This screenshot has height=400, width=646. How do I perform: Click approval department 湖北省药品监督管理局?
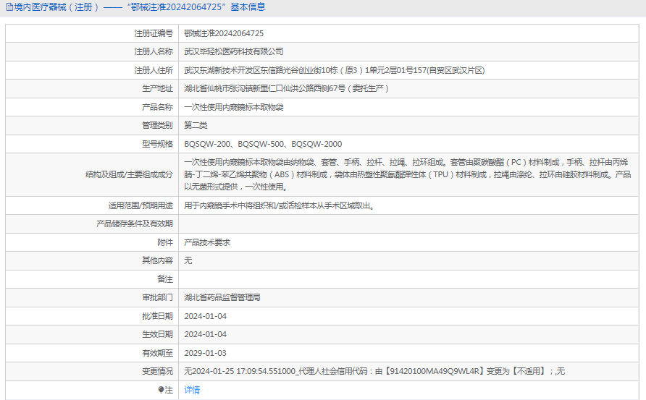point(222,297)
